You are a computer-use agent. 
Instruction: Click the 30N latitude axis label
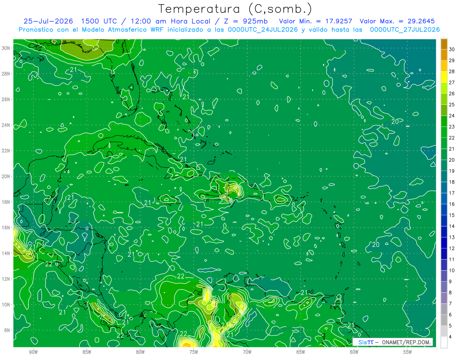click(5, 48)
